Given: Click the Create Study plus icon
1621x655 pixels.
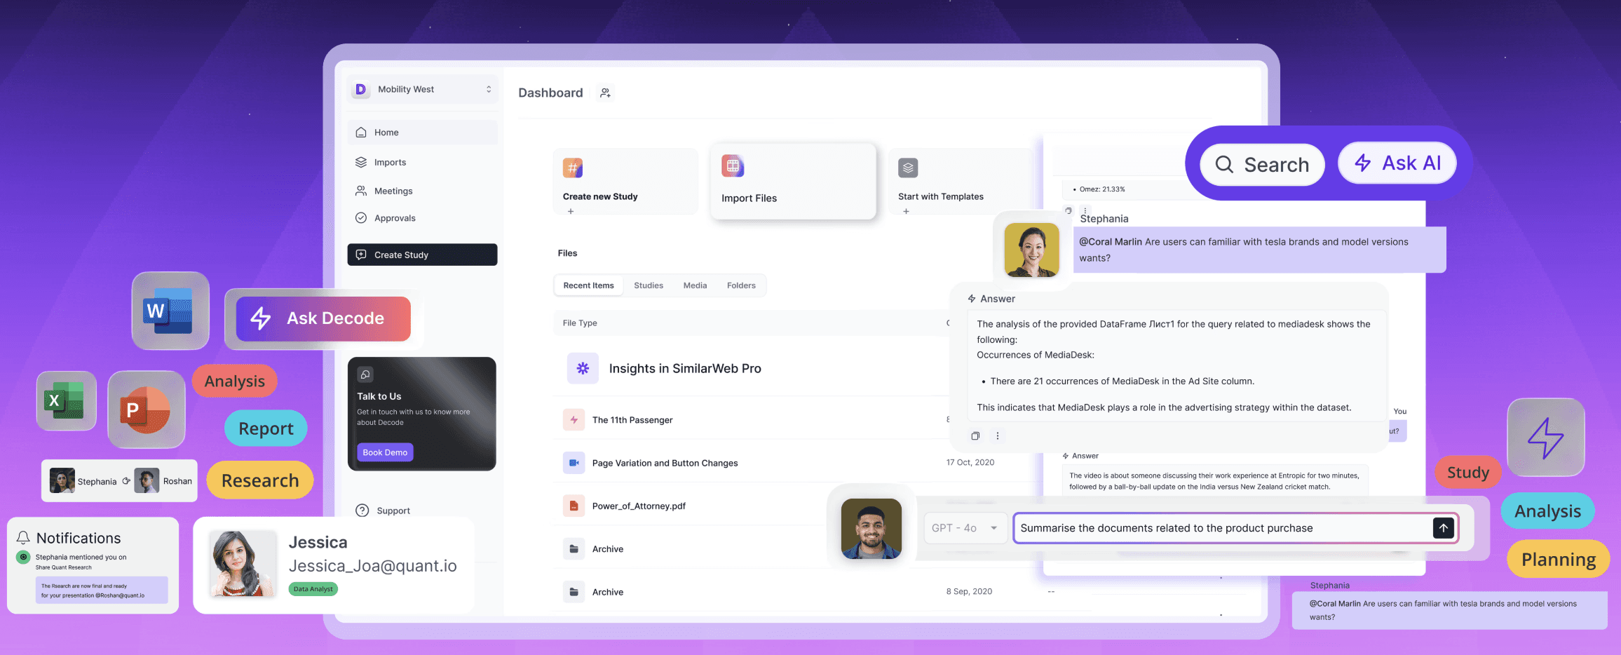Looking at the screenshot, I should (x=360, y=255).
